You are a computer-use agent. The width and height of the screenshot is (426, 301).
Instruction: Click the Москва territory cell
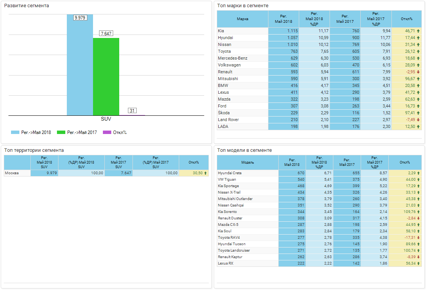click(17, 173)
